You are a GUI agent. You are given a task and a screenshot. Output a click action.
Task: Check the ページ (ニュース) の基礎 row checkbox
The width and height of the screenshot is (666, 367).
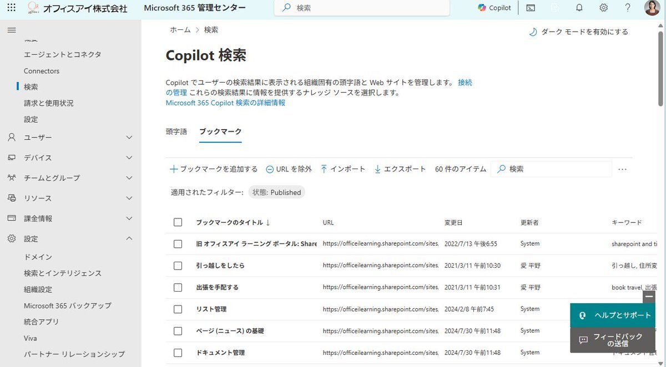tap(178, 331)
